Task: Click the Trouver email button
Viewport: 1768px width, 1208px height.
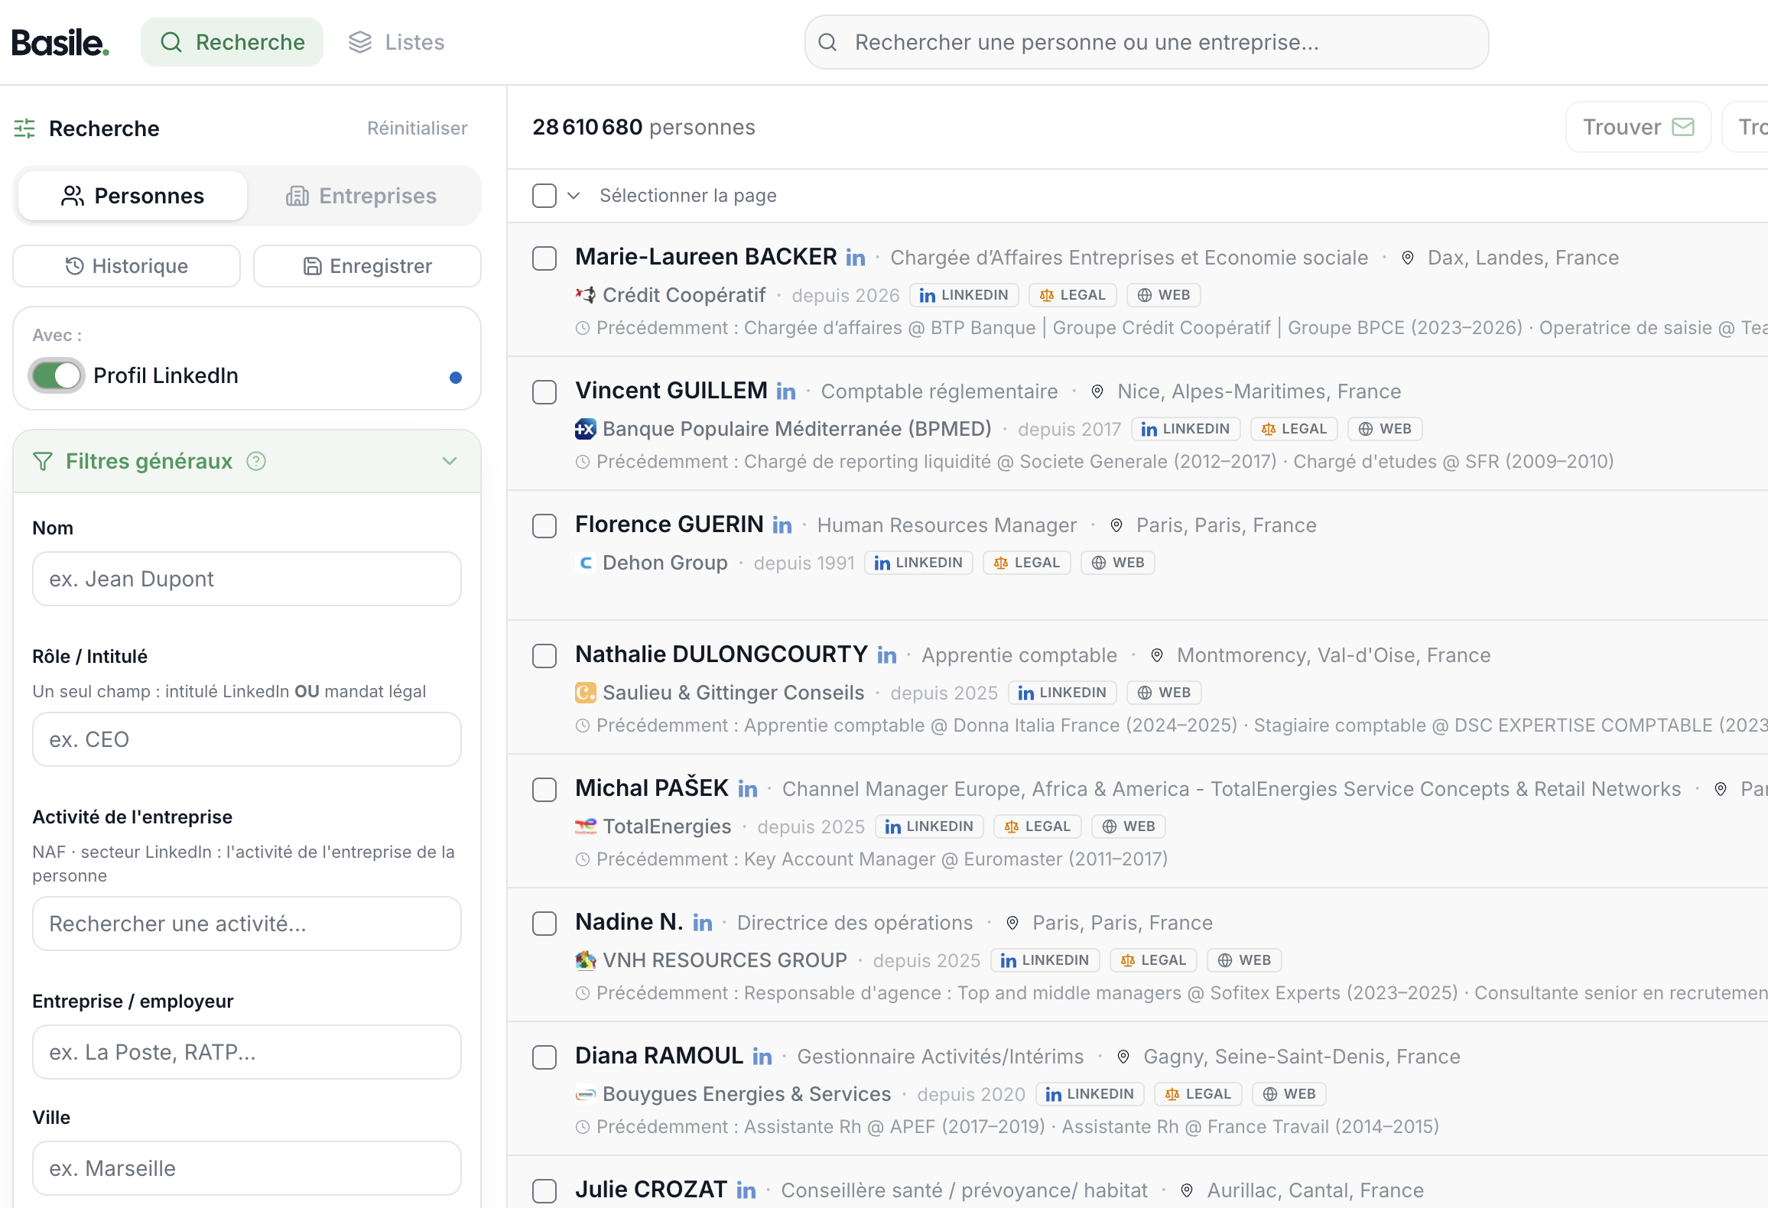Action: point(1638,127)
